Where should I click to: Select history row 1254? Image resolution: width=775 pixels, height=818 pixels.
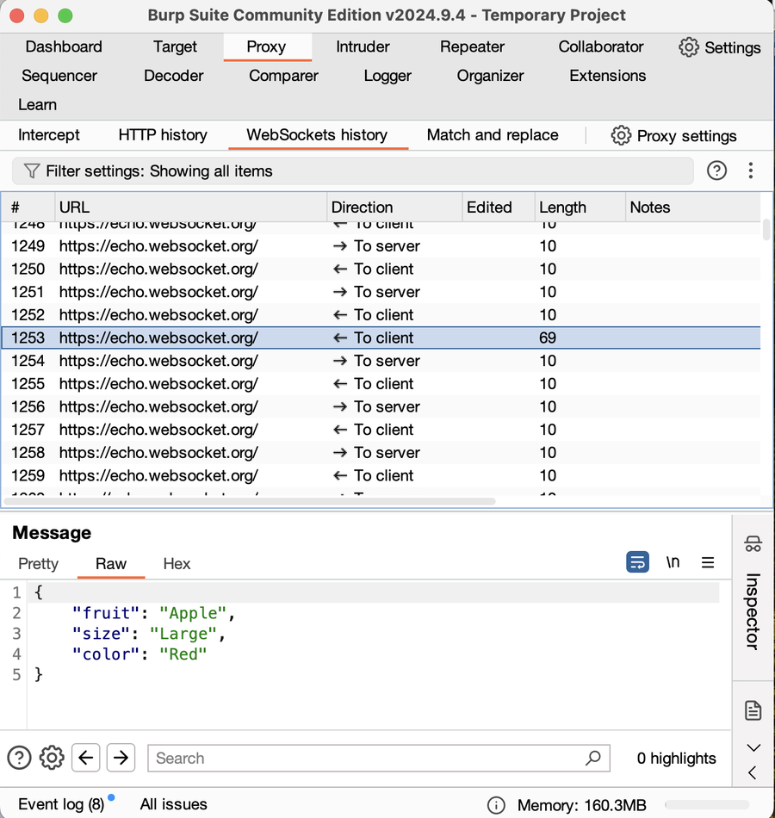tap(381, 361)
